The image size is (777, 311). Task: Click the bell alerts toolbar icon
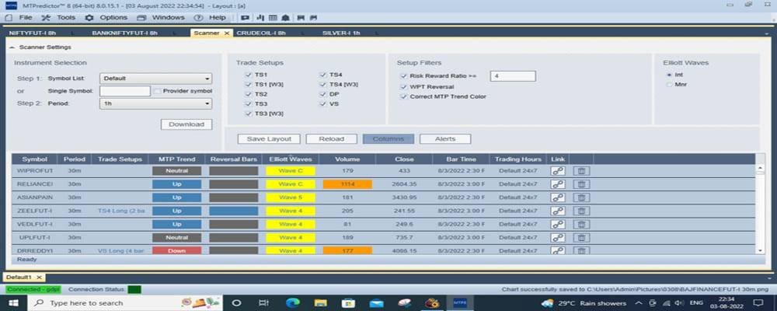point(285,17)
